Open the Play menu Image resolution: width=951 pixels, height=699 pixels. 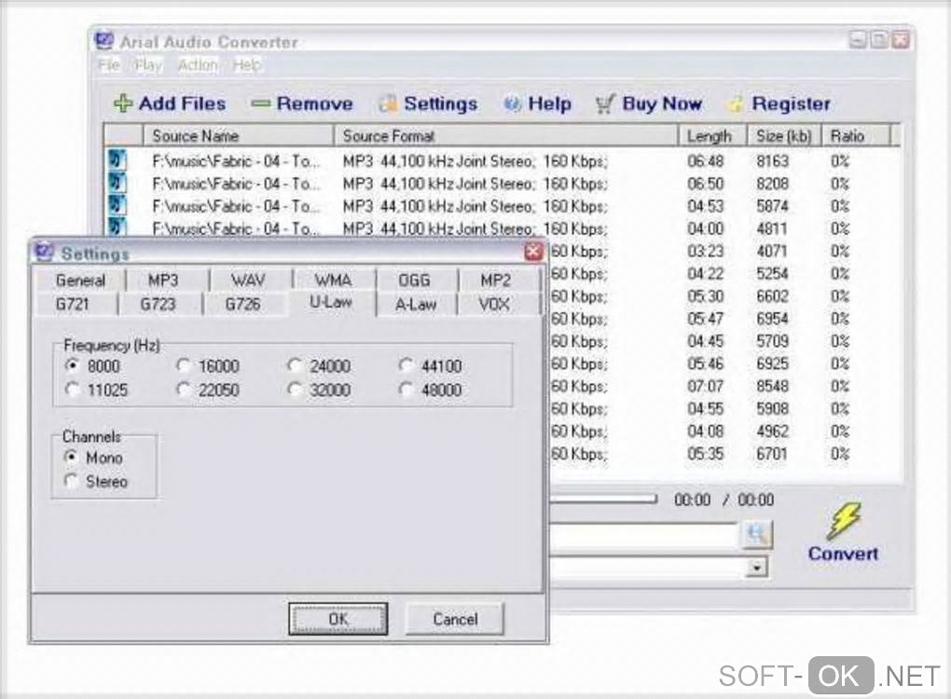pyautogui.click(x=148, y=65)
